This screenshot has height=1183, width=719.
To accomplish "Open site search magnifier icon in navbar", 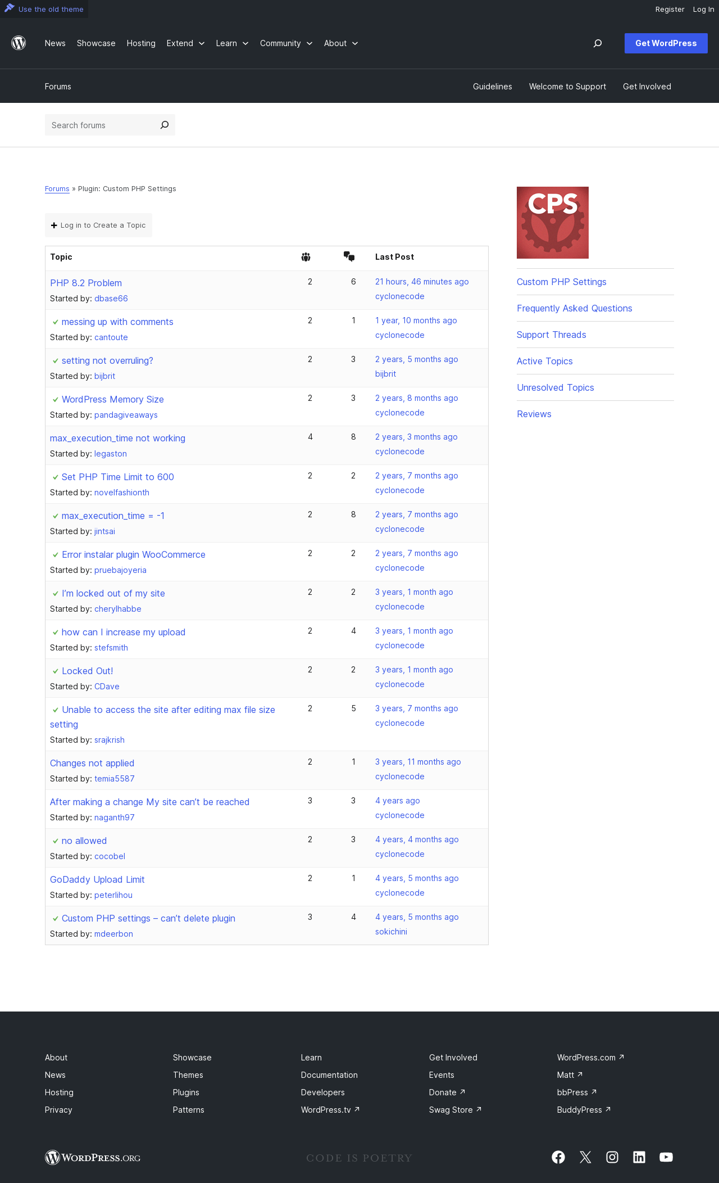I will [598, 43].
